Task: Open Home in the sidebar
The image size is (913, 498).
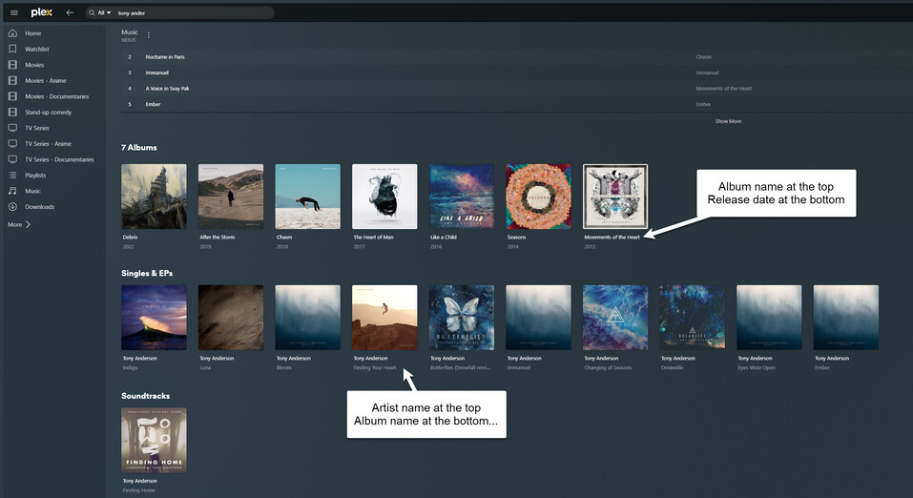Action: coord(32,33)
